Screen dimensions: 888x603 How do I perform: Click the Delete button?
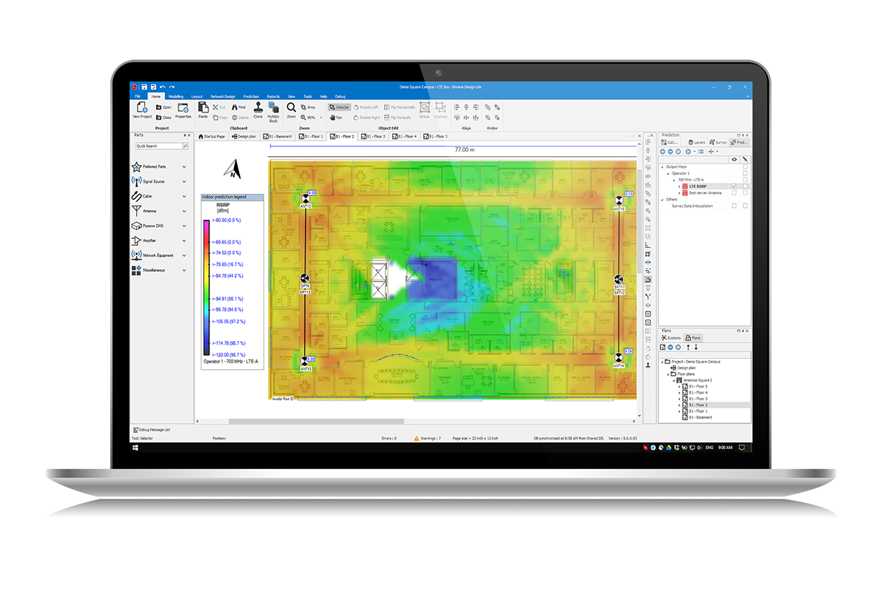point(240,118)
